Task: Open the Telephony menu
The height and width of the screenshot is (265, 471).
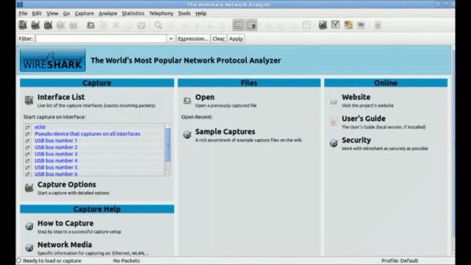Action: 161,13
